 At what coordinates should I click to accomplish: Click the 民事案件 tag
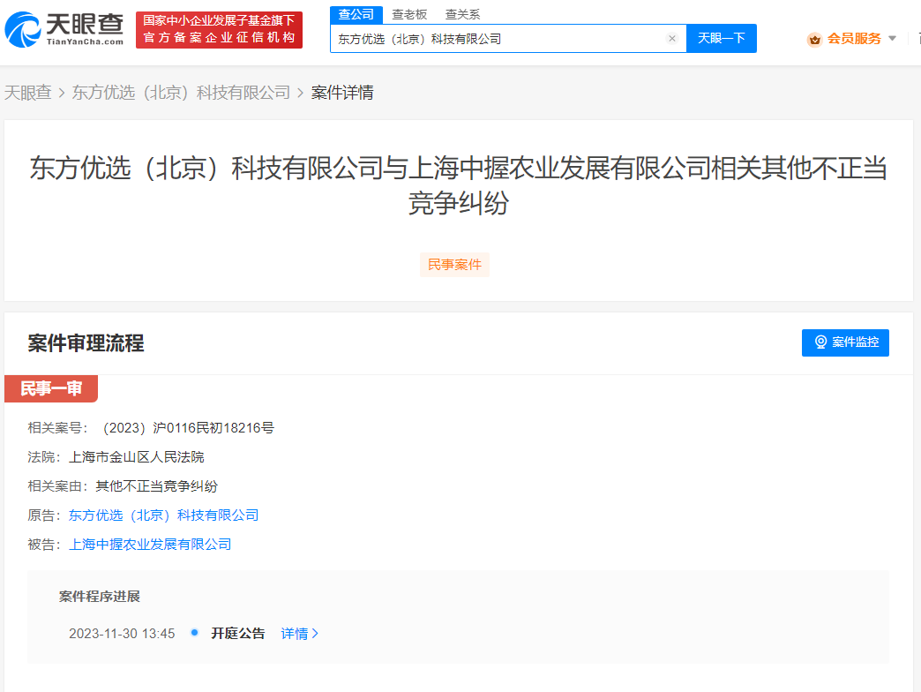(454, 265)
